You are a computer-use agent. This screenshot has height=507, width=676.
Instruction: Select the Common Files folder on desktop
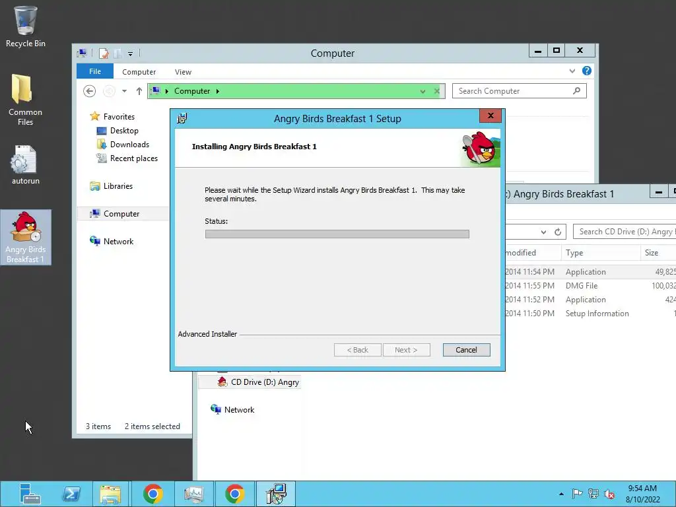coord(26,100)
